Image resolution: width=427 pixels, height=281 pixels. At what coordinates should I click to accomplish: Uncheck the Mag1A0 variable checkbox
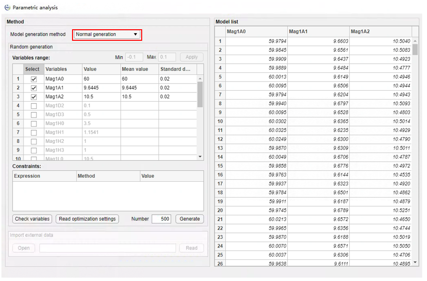(34, 79)
